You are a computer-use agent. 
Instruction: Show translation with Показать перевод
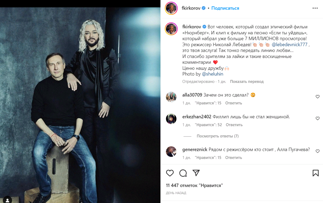247,81
